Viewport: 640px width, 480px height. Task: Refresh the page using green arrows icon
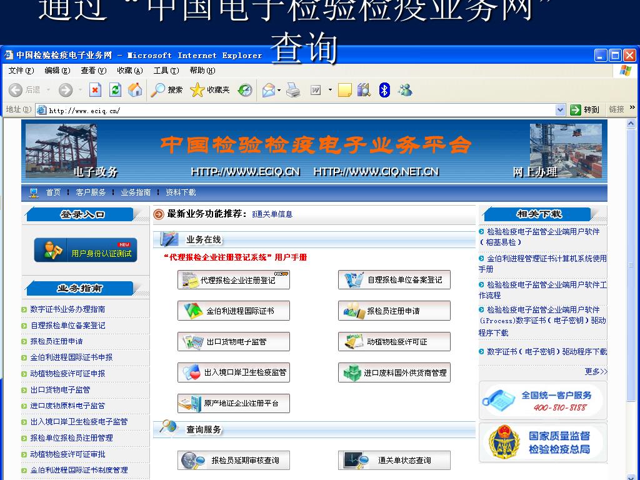point(116,90)
